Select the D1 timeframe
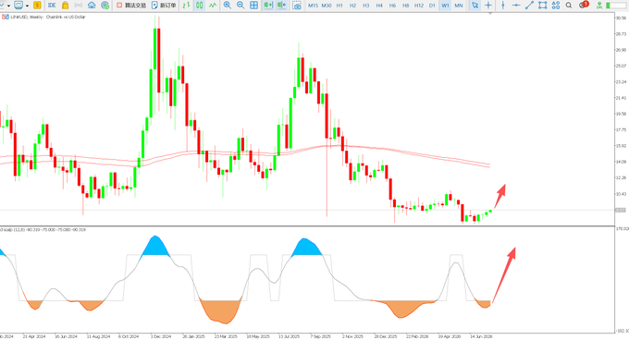The image size is (629, 340). 432,6
